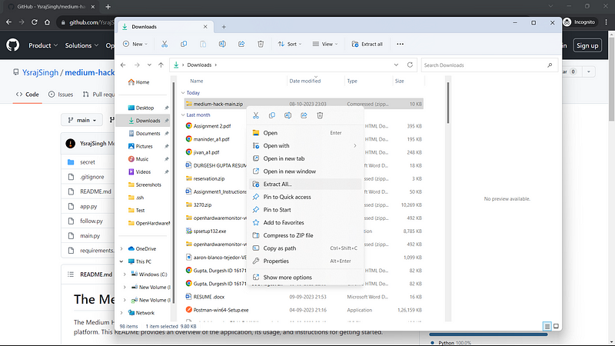Viewport: 615px width, 346px height.
Task: Click the GitHub logo in browser page
Action: (12, 45)
